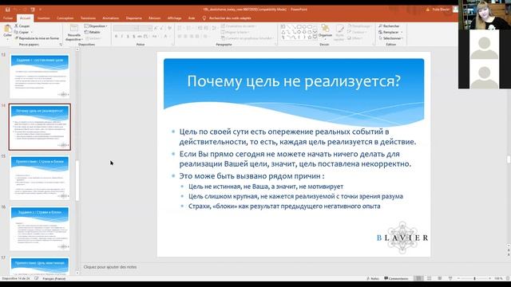The image size is (511, 287).
Task: Open the font name combo box
Action: click(x=126, y=29)
